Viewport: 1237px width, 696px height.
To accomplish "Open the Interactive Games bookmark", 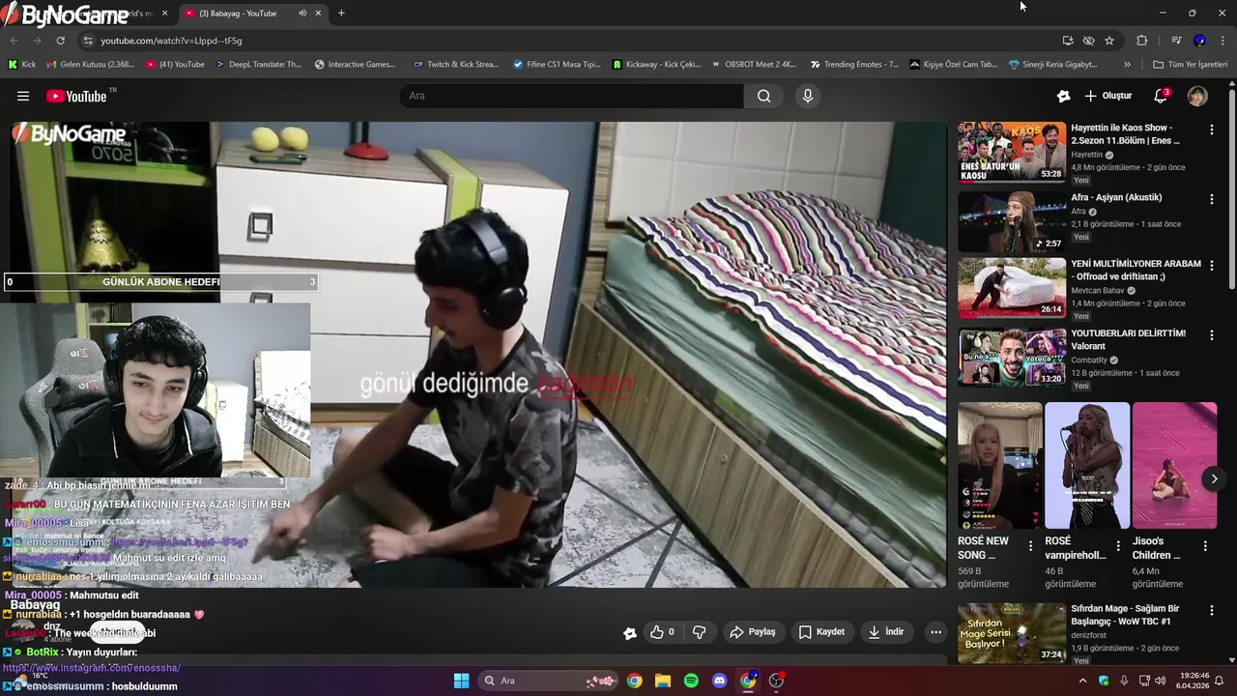I will [355, 65].
